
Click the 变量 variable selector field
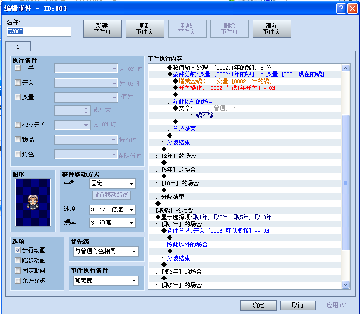coord(86,97)
